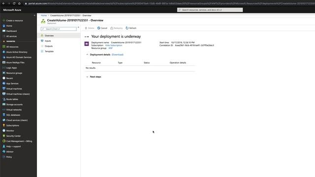Open Azure AD Domain Services icon
The height and width of the screenshot is (177, 315).
(x=4, y=57)
